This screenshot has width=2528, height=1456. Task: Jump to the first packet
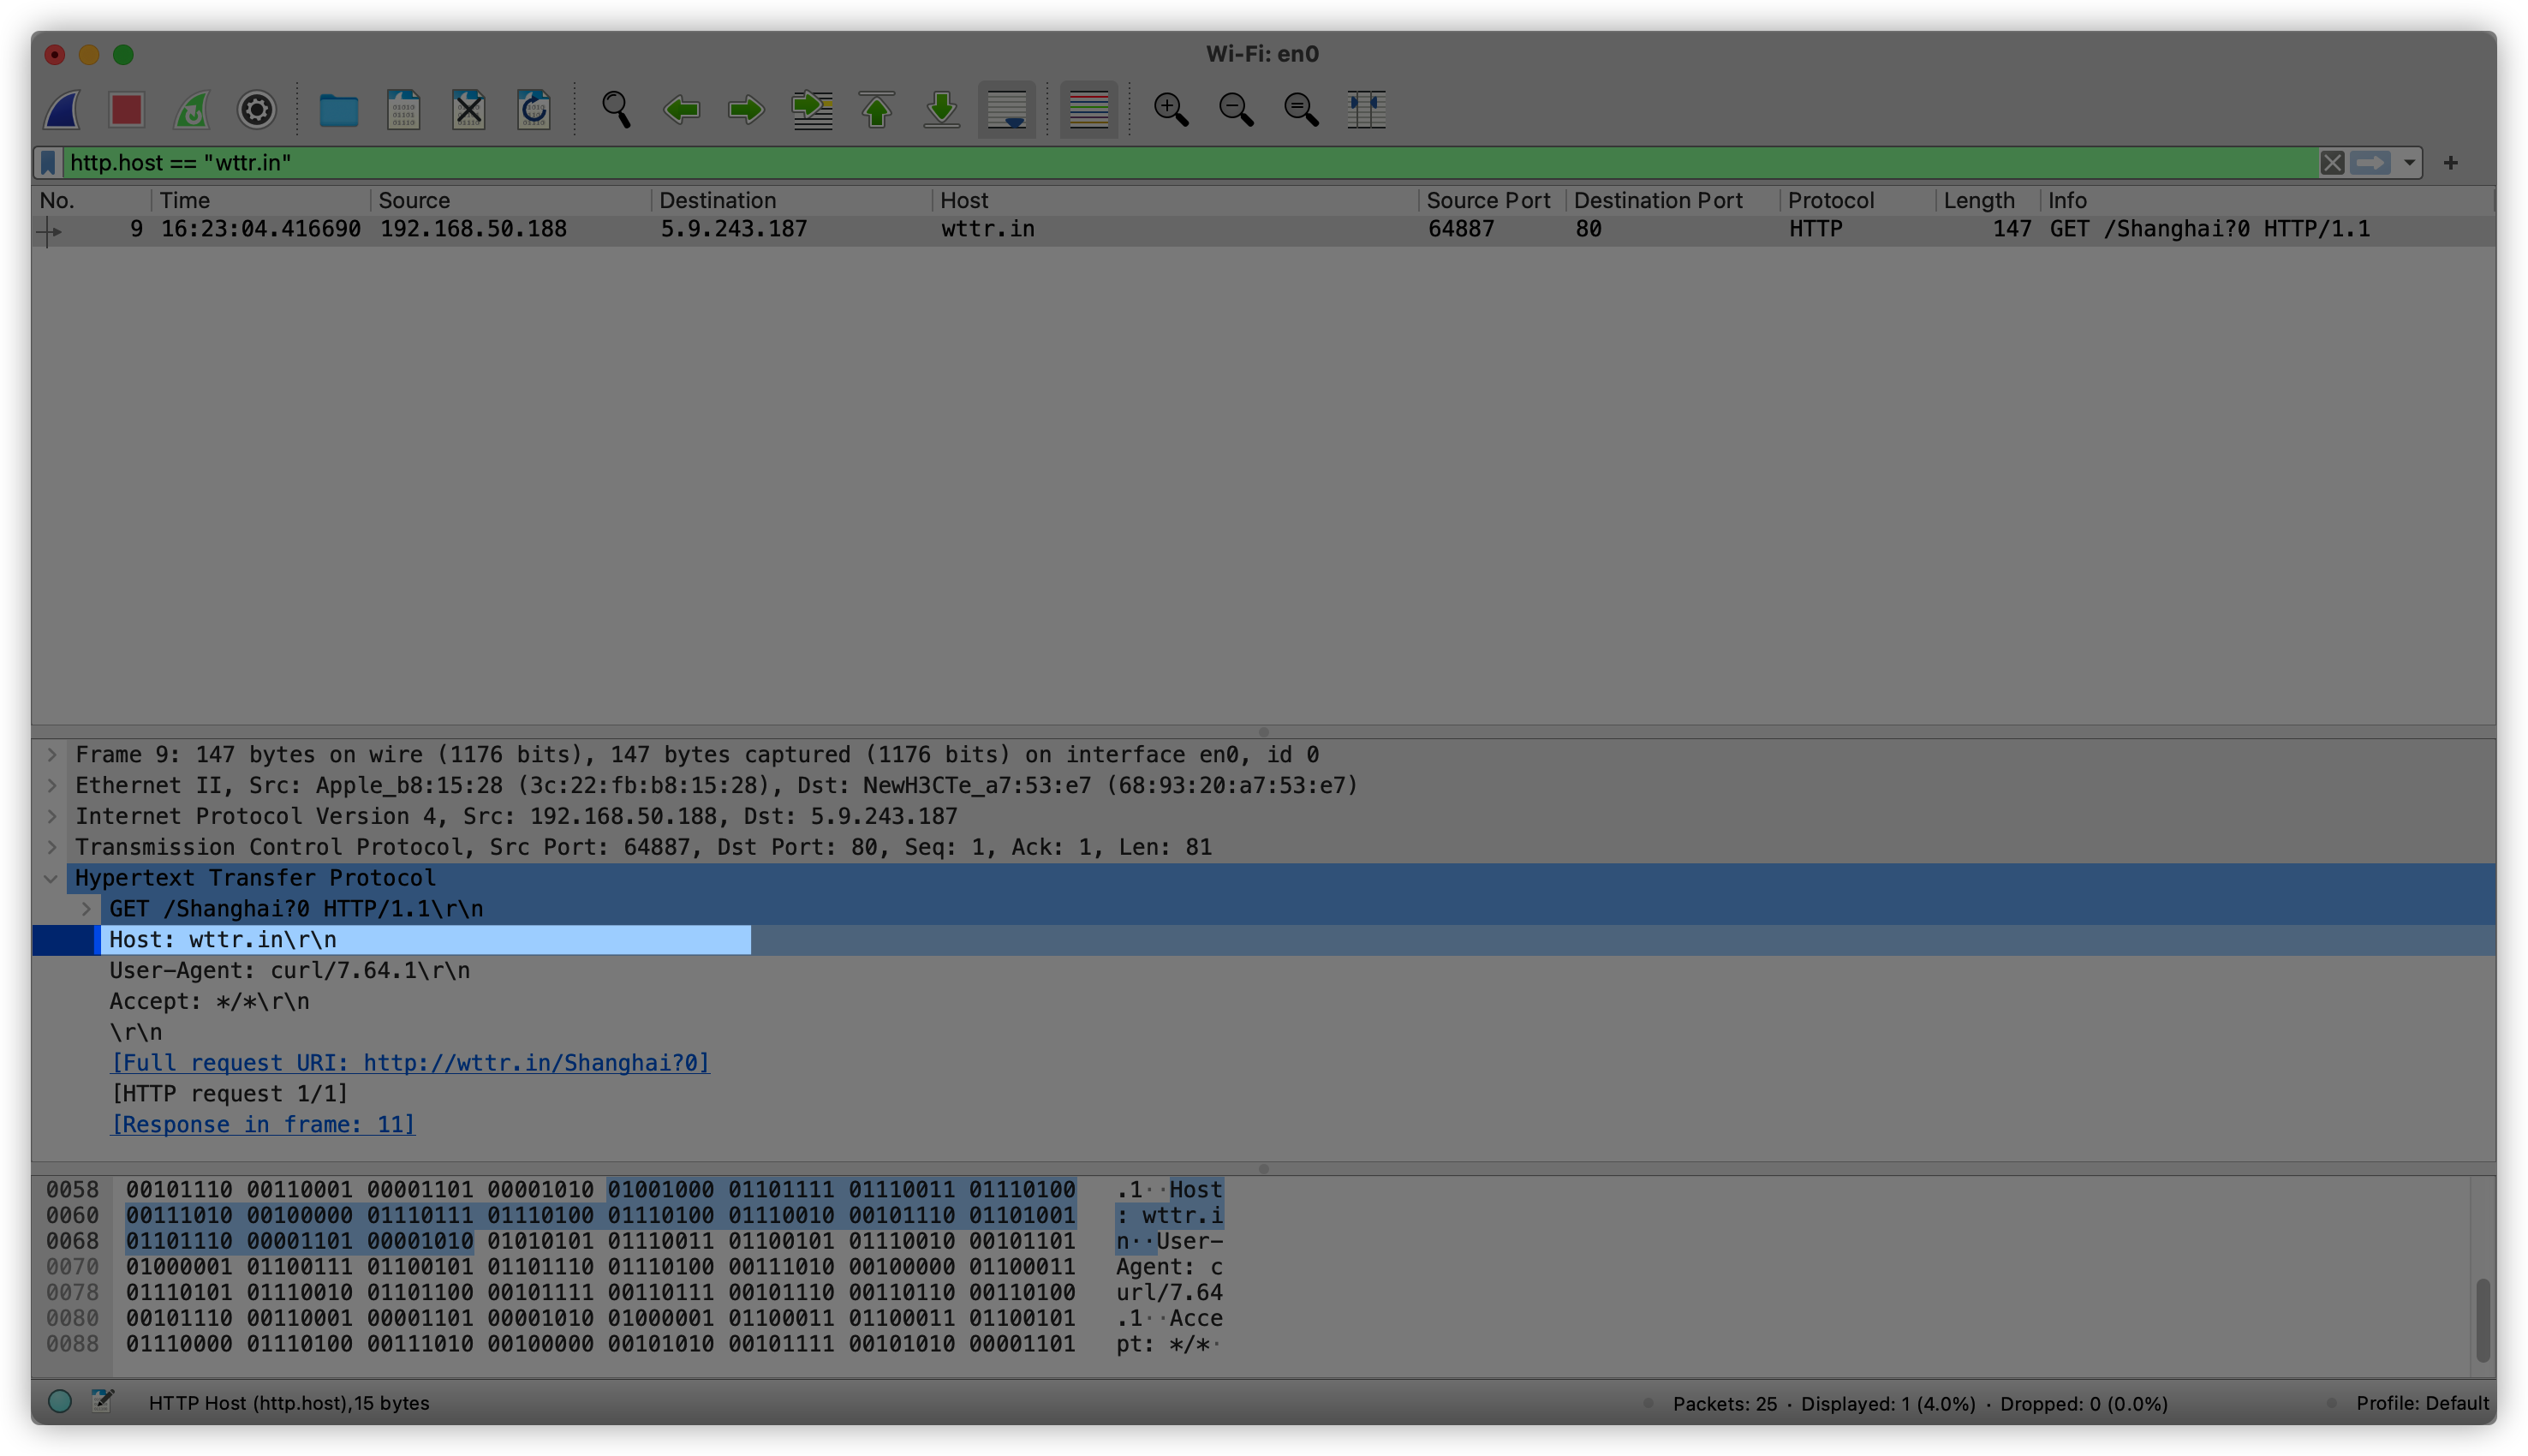(877, 109)
